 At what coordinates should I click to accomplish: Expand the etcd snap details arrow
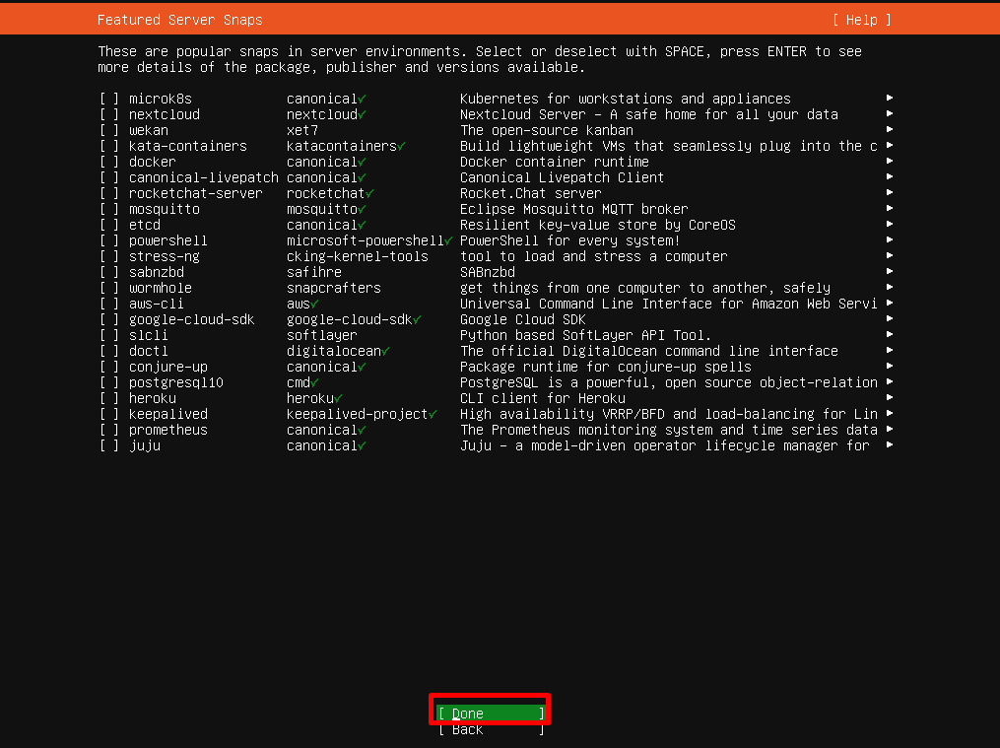888,224
